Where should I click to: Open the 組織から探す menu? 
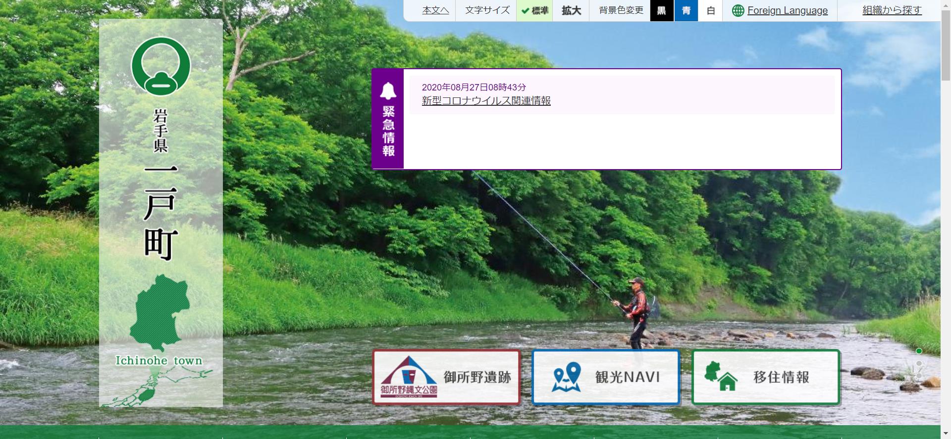(x=892, y=10)
